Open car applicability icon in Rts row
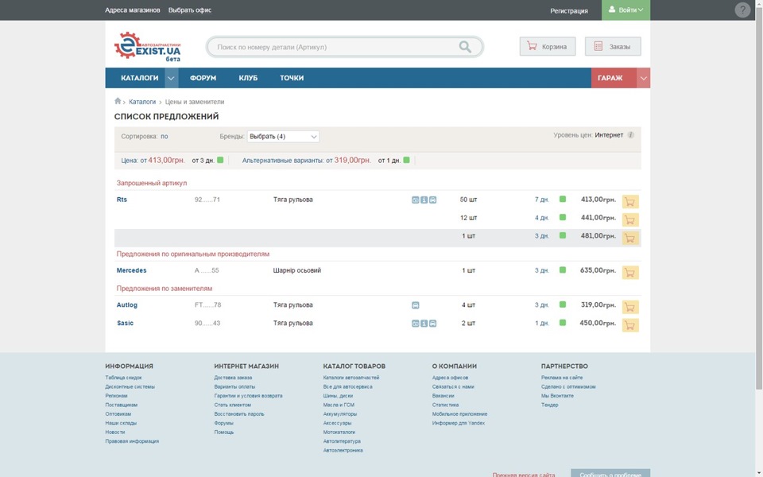Screen dimensions: 763x477 pyautogui.click(x=432, y=200)
